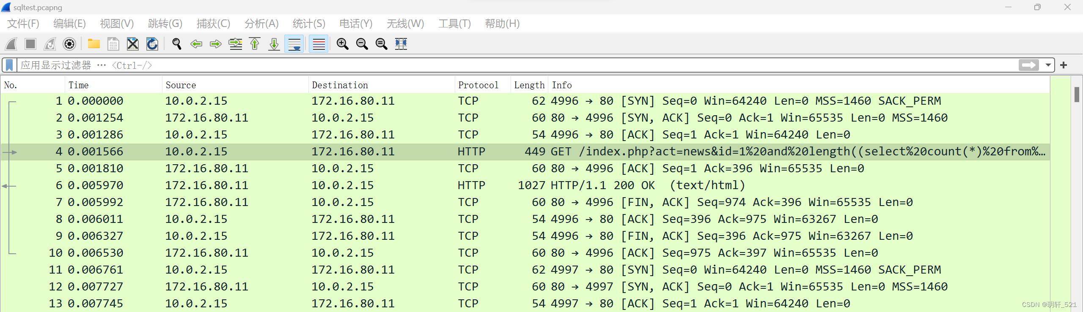Image resolution: width=1083 pixels, height=312 pixels.
Task: Click the save capture file icon
Action: coord(113,44)
